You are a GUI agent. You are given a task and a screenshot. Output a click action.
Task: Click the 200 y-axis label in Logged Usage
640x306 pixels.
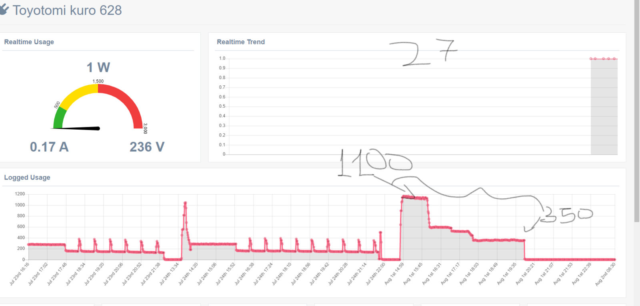point(21,248)
